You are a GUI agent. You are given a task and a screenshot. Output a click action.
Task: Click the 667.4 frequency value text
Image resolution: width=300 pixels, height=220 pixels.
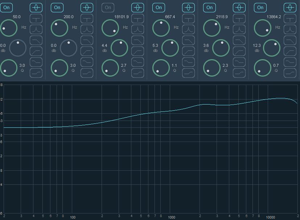[x=170, y=17]
